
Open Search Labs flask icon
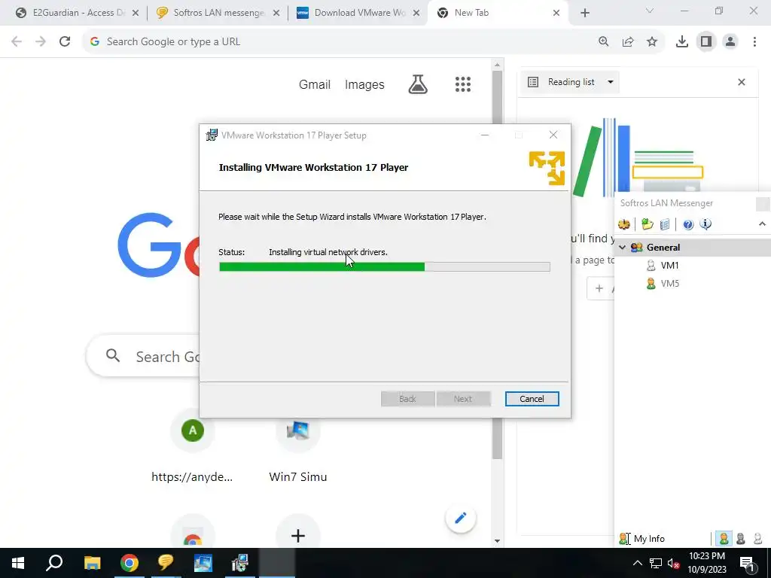418,84
